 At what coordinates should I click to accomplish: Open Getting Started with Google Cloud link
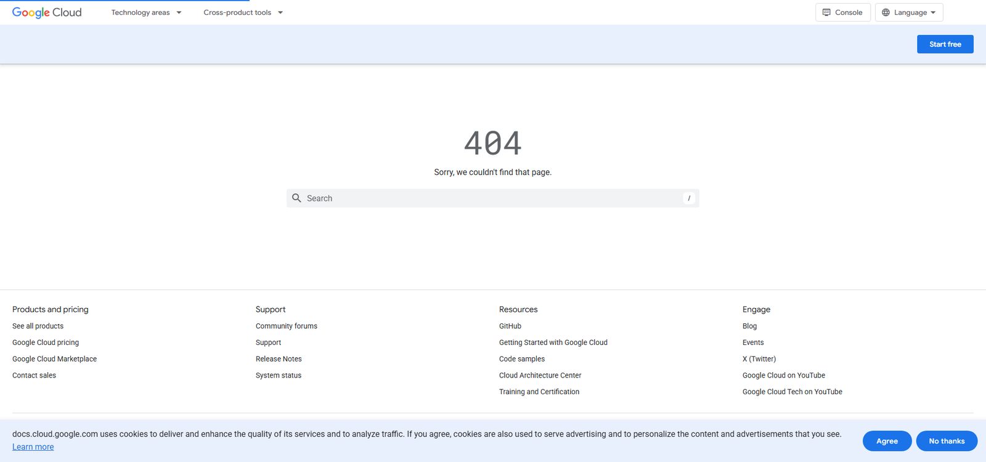point(553,342)
